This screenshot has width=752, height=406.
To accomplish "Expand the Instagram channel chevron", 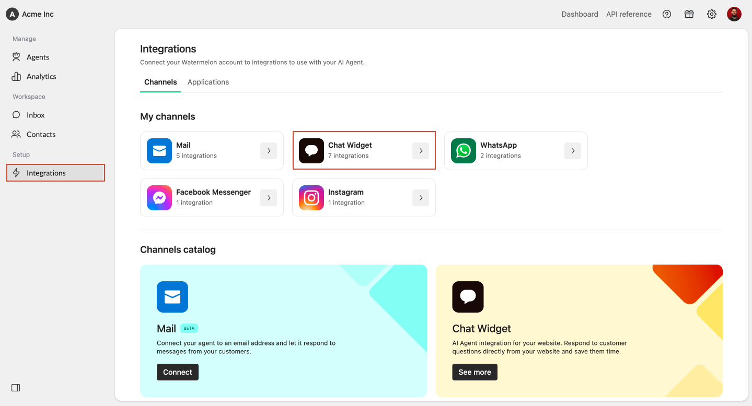I will (421, 198).
